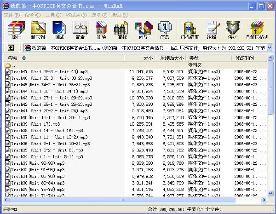Screen dimensions: 276x214
Task: Select file Track46 (Unit 36-3 - Unit 38-2).mp3
Action: pos(49,78)
